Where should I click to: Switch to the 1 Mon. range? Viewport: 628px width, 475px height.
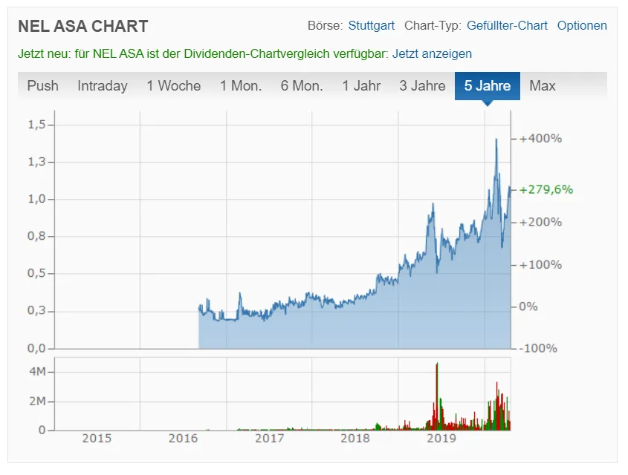[241, 86]
